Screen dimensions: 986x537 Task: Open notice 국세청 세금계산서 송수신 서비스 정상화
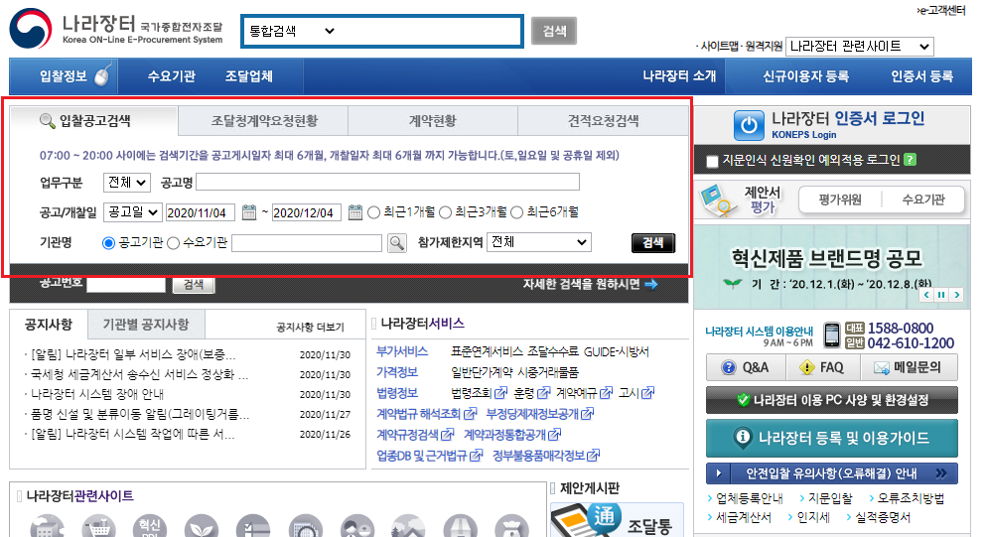click(139, 375)
